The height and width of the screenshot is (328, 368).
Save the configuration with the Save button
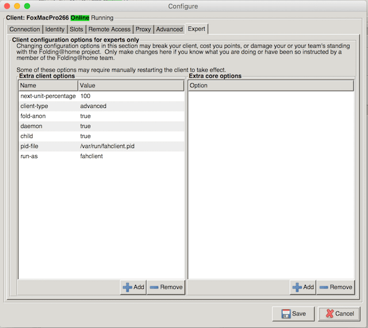pyautogui.click(x=293, y=314)
